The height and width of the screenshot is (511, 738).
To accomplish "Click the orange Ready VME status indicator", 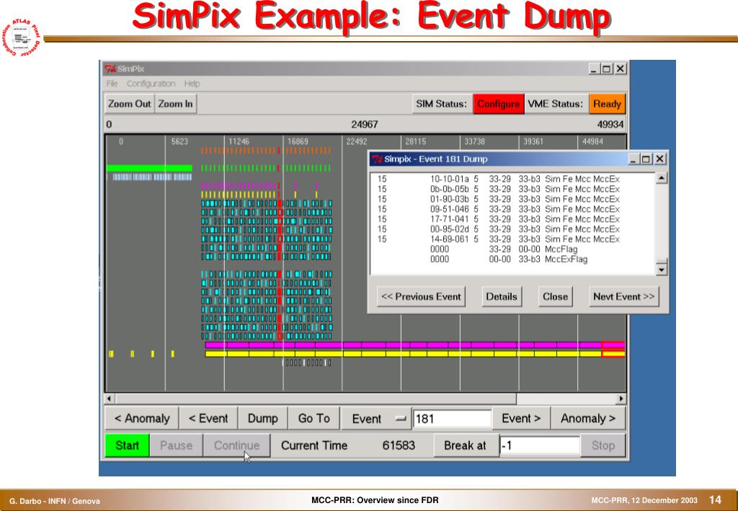I will 607,104.
